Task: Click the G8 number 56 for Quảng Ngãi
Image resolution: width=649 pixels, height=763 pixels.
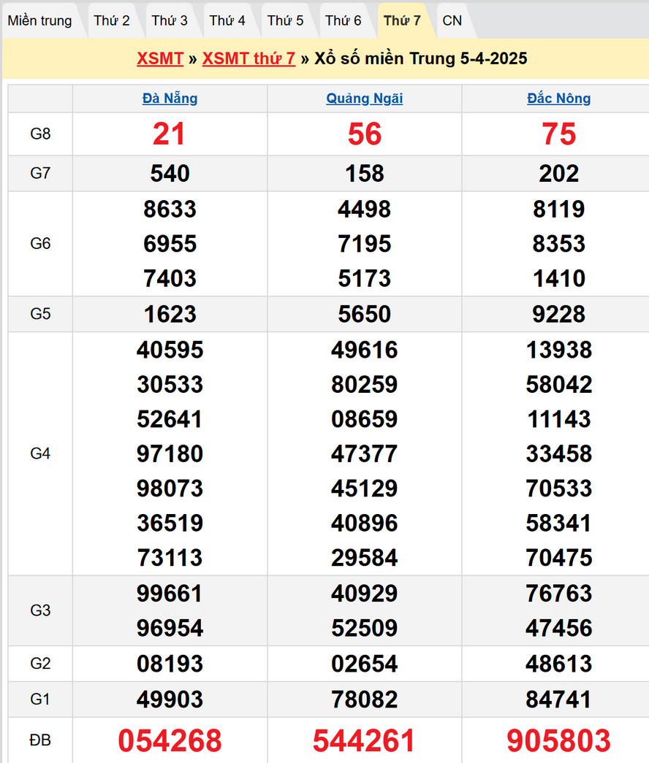Action: pos(364,134)
